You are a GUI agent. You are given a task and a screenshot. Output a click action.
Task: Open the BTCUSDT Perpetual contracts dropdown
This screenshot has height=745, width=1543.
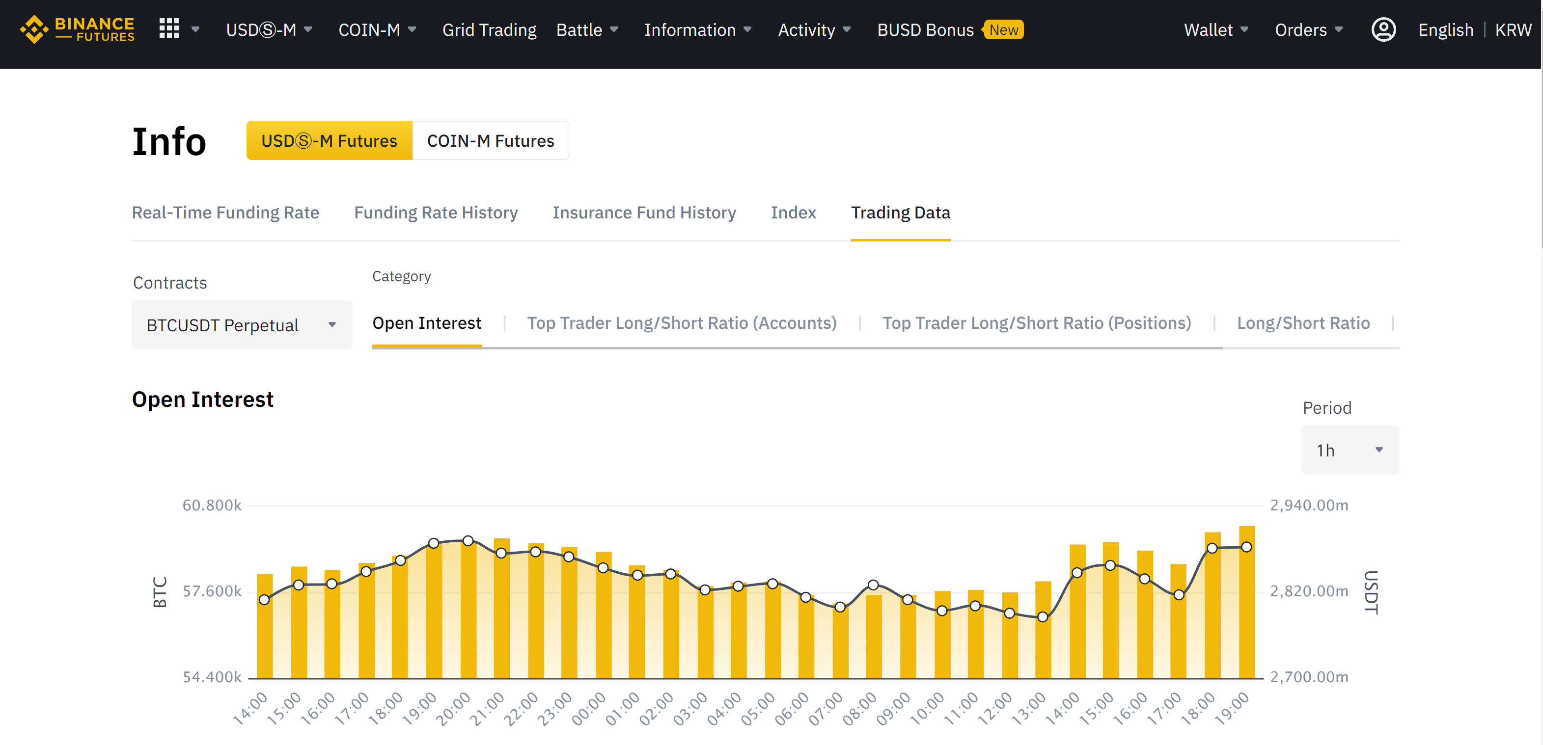[x=242, y=325]
